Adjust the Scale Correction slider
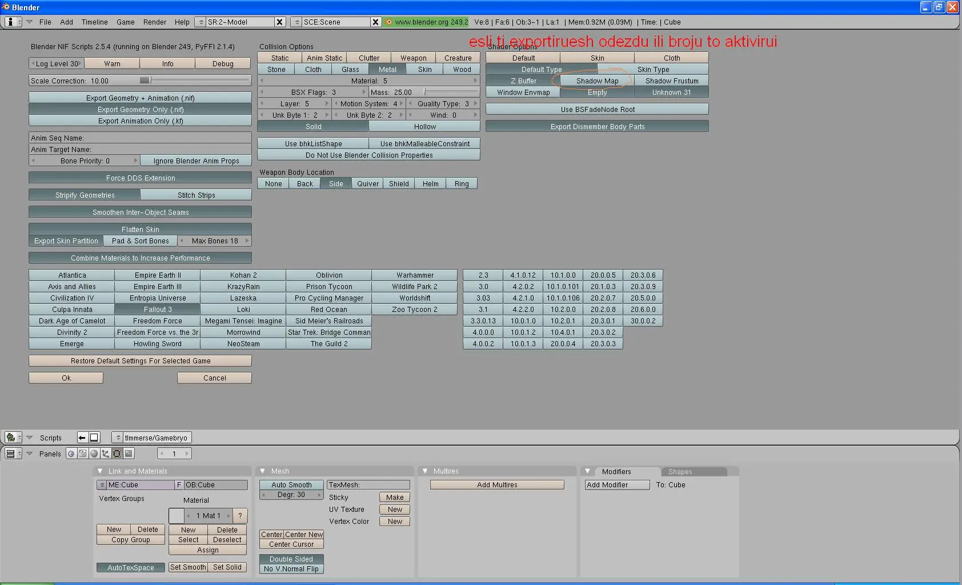This screenshot has height=585, width=962. click(140, 81)
